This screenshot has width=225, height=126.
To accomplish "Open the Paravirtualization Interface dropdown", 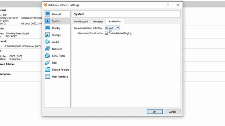I will coord(112,28).
